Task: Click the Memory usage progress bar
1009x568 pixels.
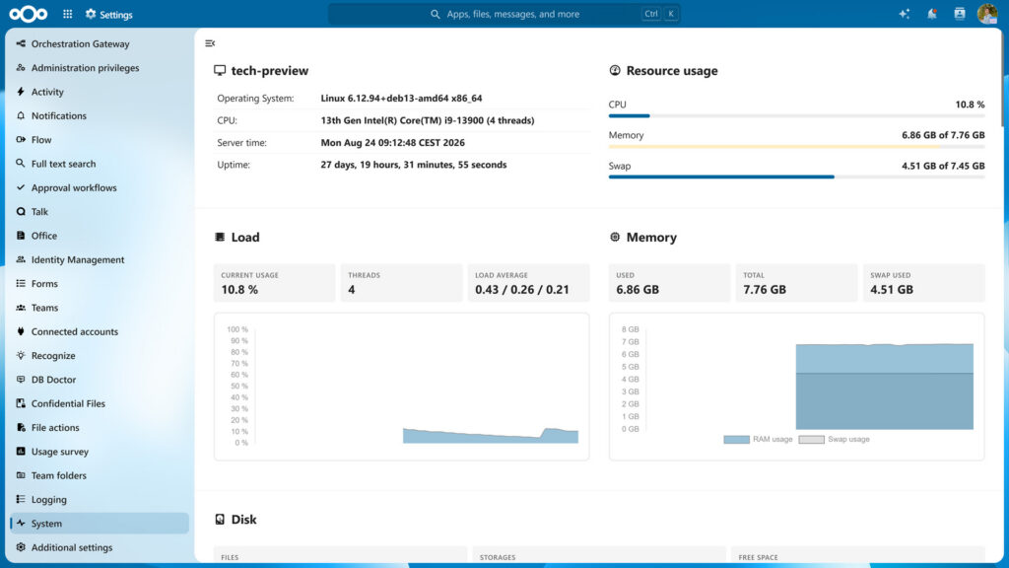Action: click(x=796, y=146)
